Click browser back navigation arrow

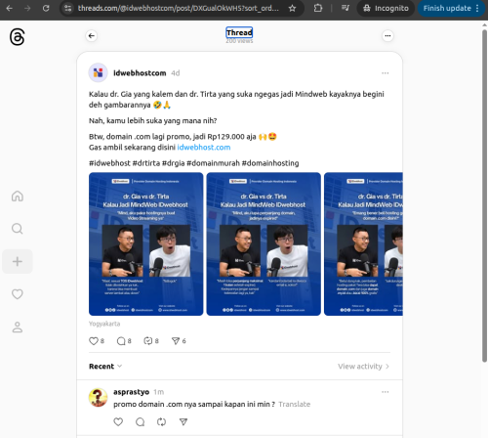[10, 8]
